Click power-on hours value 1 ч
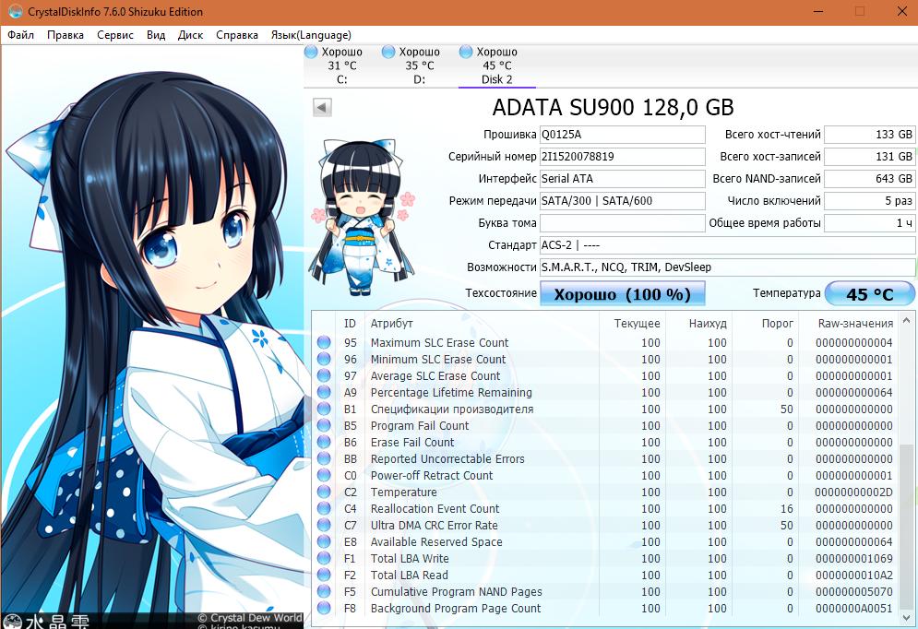 [869, 223]
